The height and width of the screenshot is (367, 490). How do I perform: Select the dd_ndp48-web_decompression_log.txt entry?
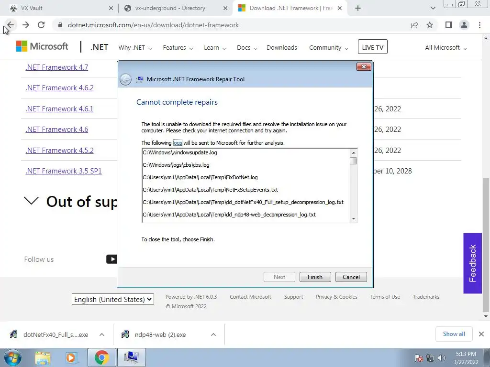[x=229, y=215]
